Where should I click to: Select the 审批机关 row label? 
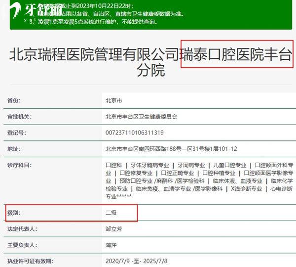[x=19, y=117]
